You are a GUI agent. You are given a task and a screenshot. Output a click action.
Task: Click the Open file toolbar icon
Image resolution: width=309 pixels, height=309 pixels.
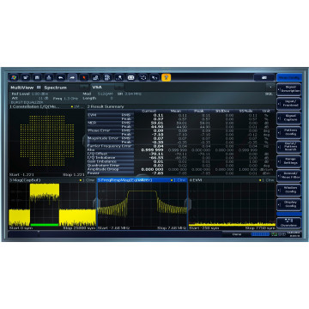[x=25, y=77]
